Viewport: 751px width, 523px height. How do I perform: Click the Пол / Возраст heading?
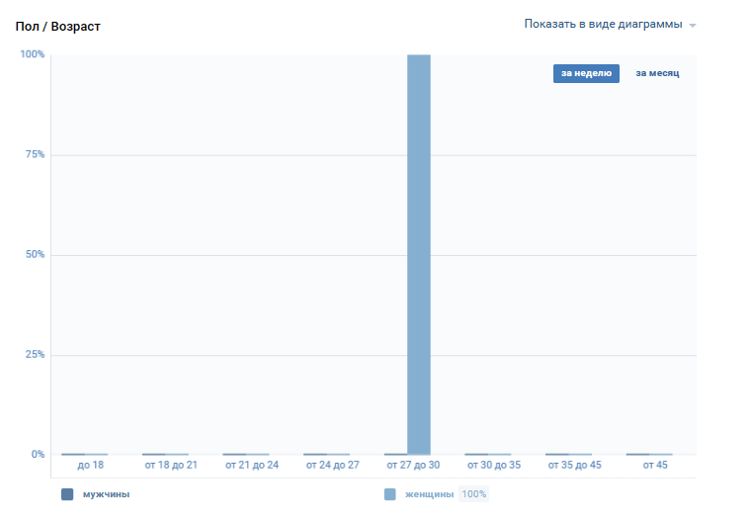tap(58, 26)
